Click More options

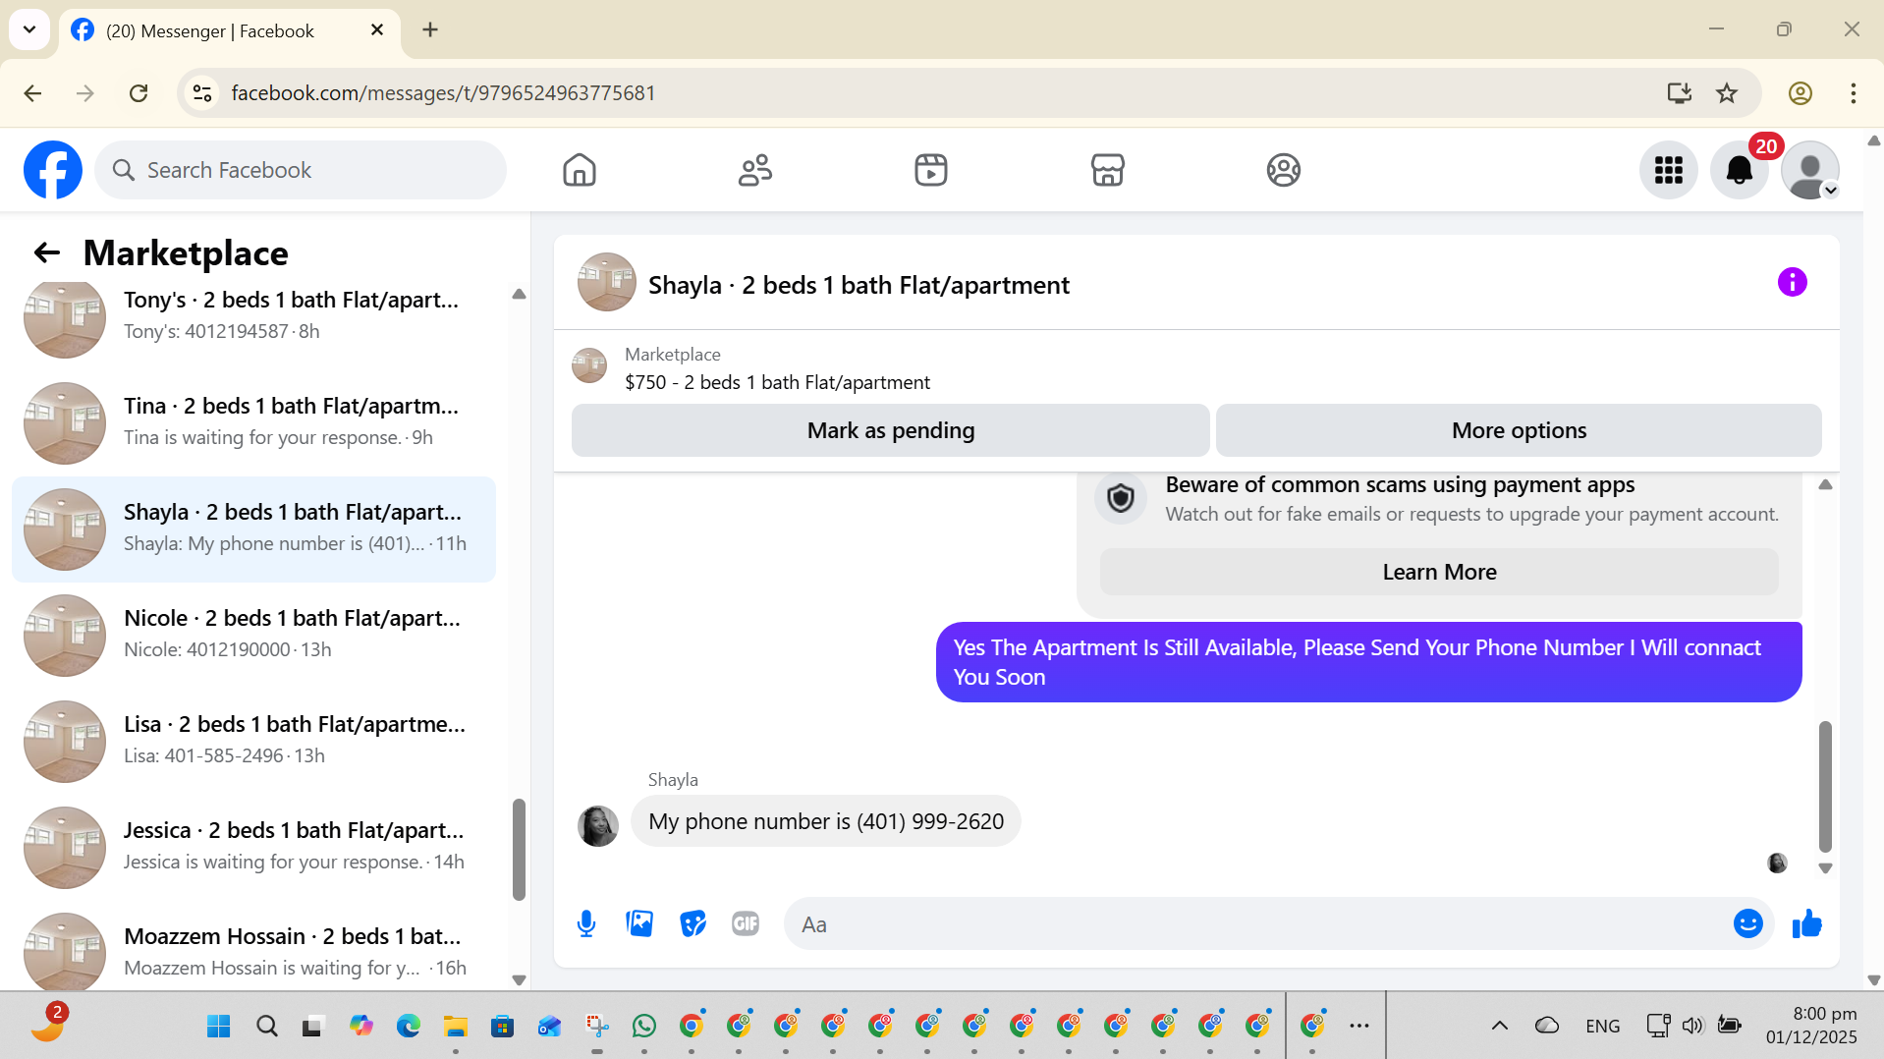pos(1519,430)
